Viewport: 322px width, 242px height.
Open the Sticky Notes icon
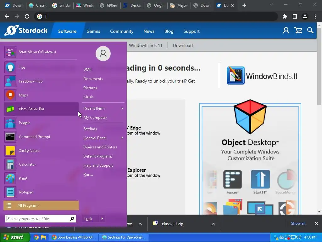tap(10, 150)
